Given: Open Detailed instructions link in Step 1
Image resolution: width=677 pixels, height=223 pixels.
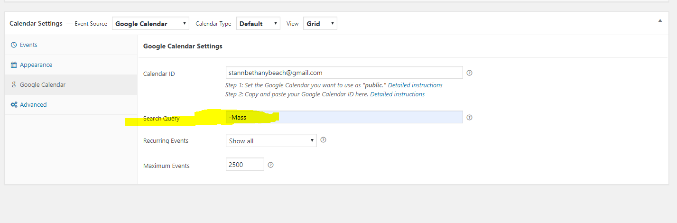Looking at the screenshot, I should [x=415, y=85].
